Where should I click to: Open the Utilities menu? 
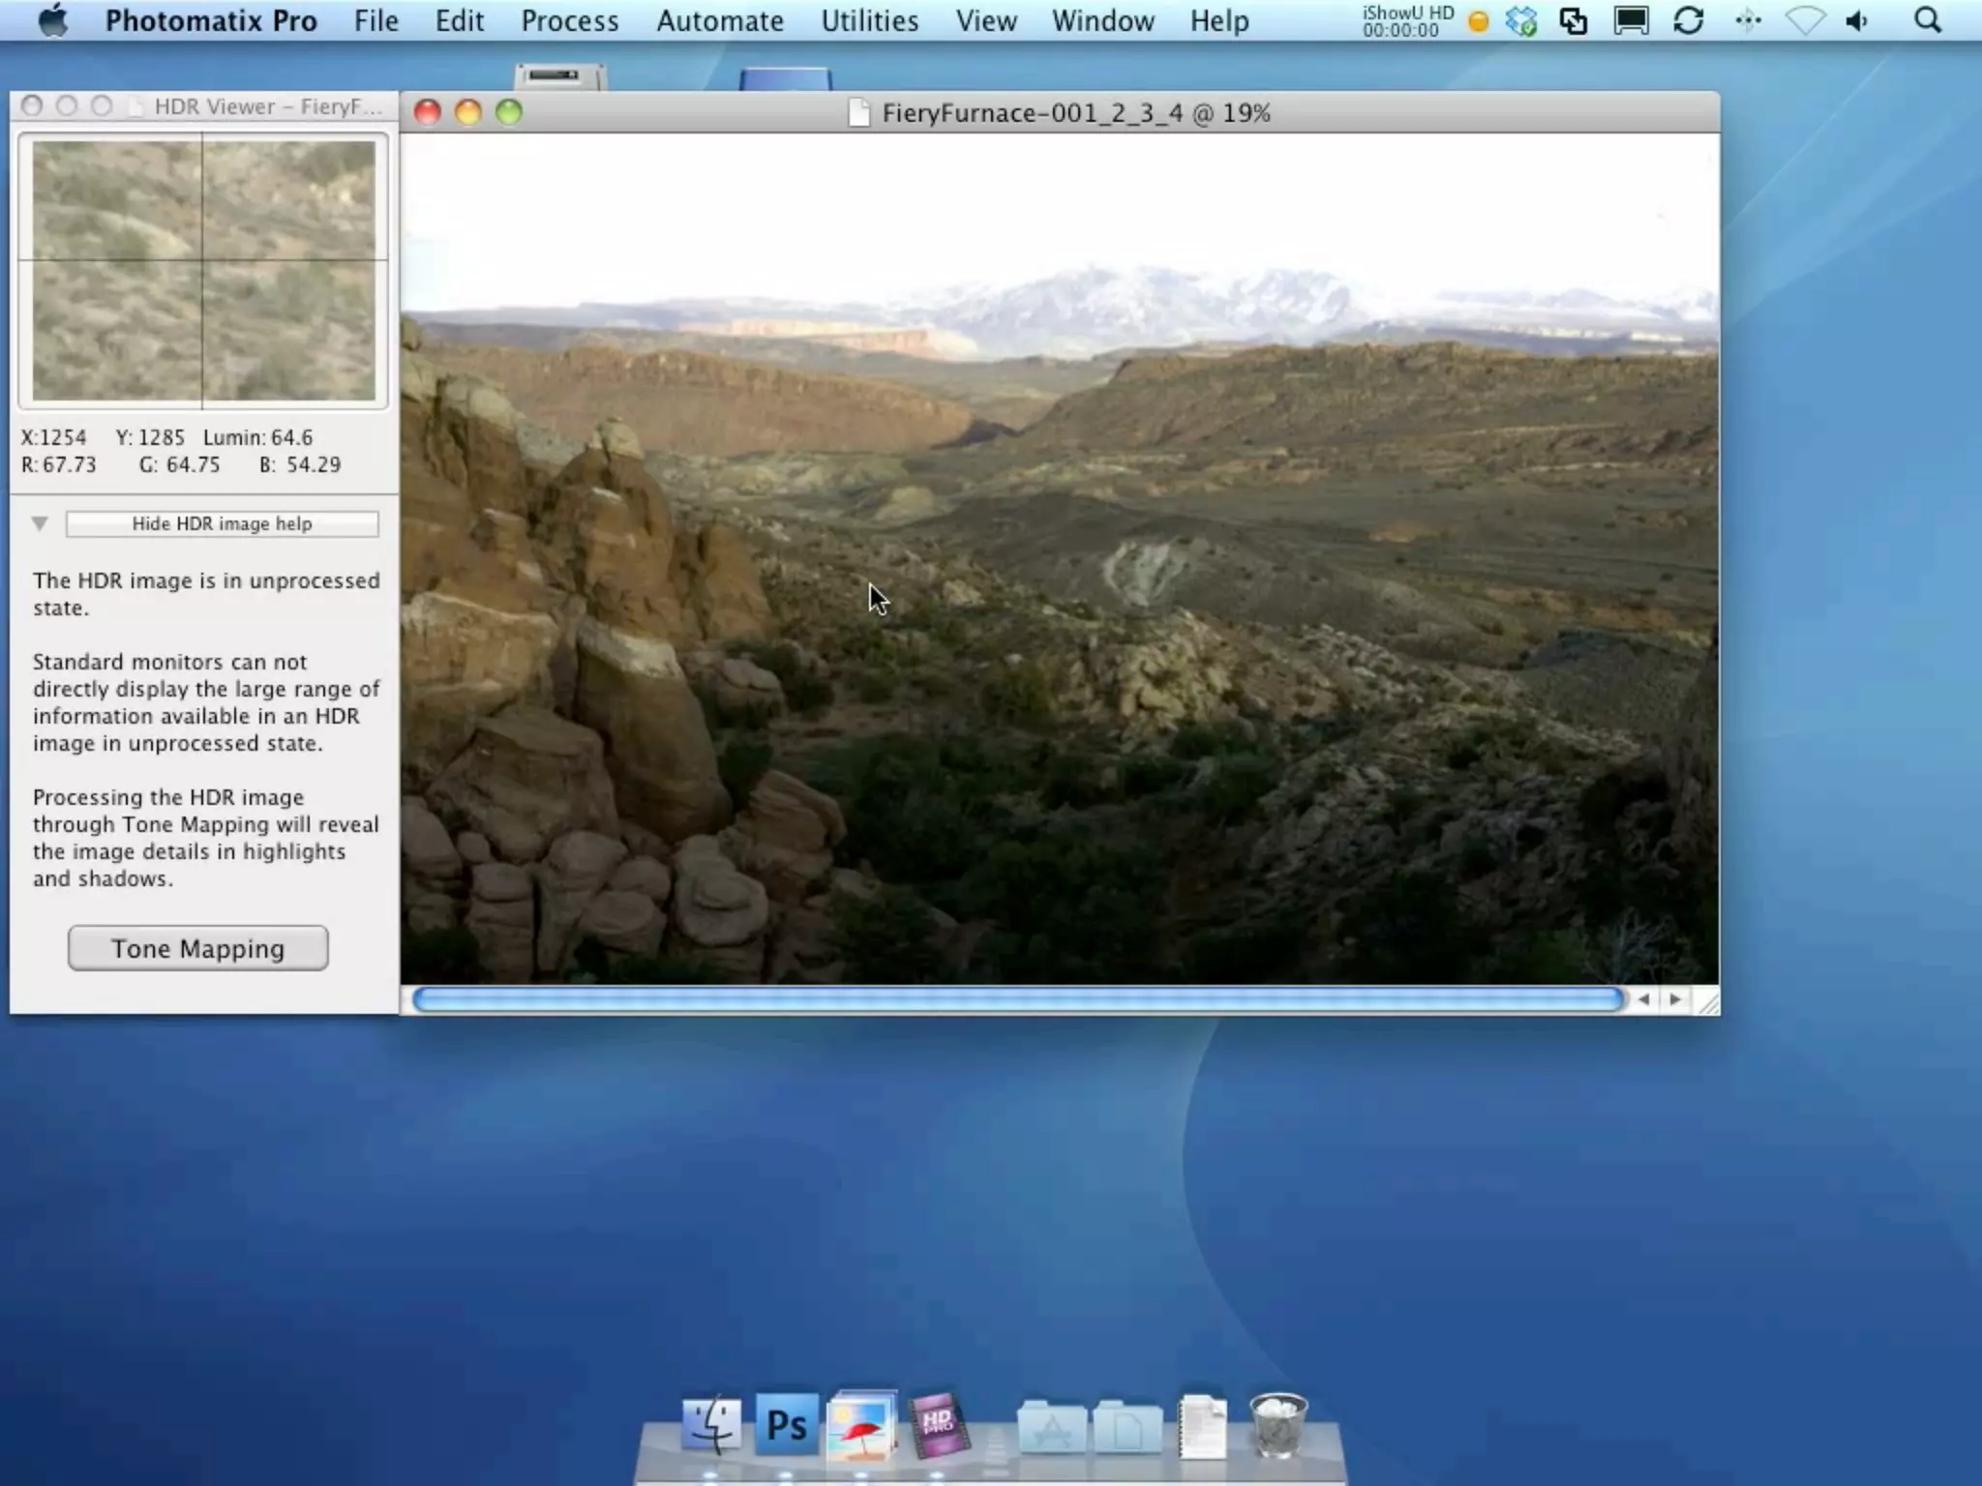pyautogui.click(x=869, y=20)
